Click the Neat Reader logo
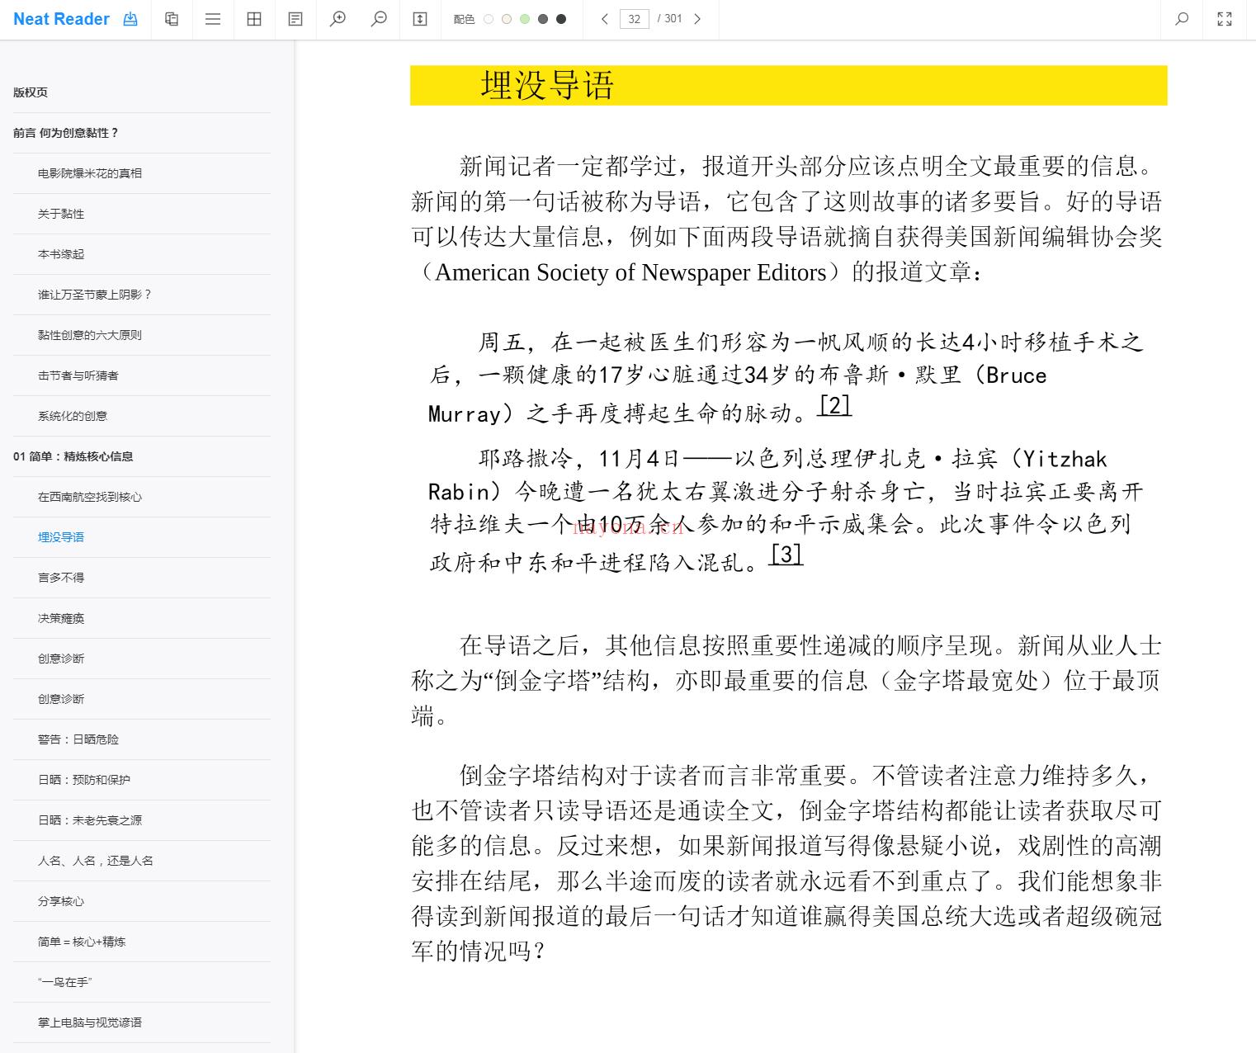Image resolution: width=1256 pixels, height=1053 pixels. coord(61,19)
